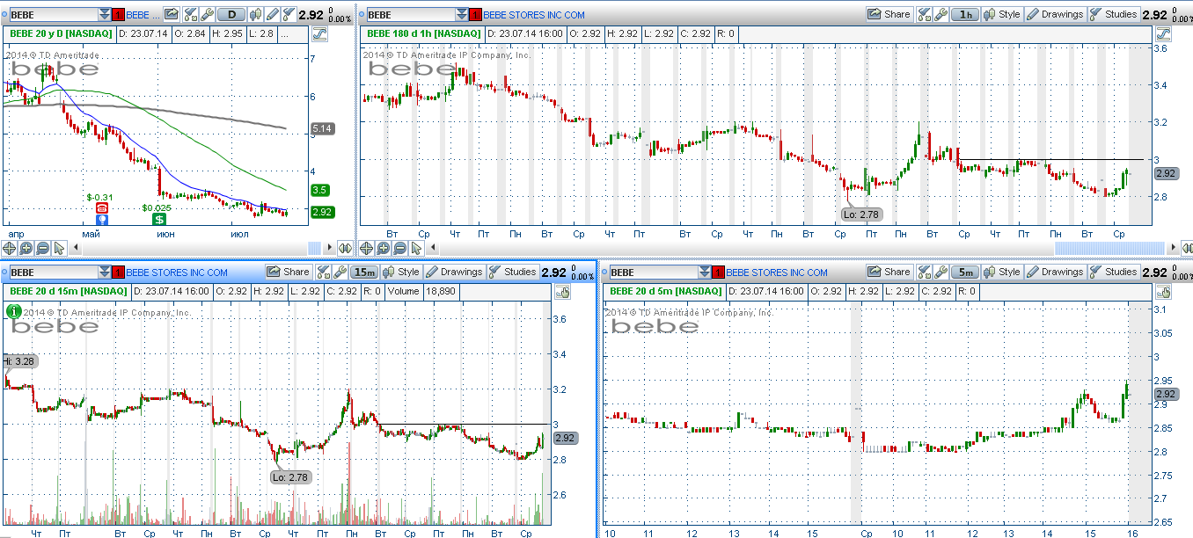This screenshot has height=538, width=1193.
Task: Click Share button in the 1h chart toolbar
Action: pos(889,14)
